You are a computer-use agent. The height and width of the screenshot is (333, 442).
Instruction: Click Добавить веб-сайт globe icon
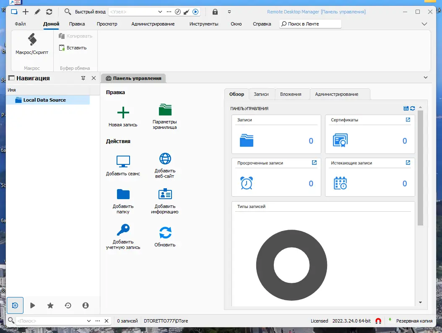165,159
